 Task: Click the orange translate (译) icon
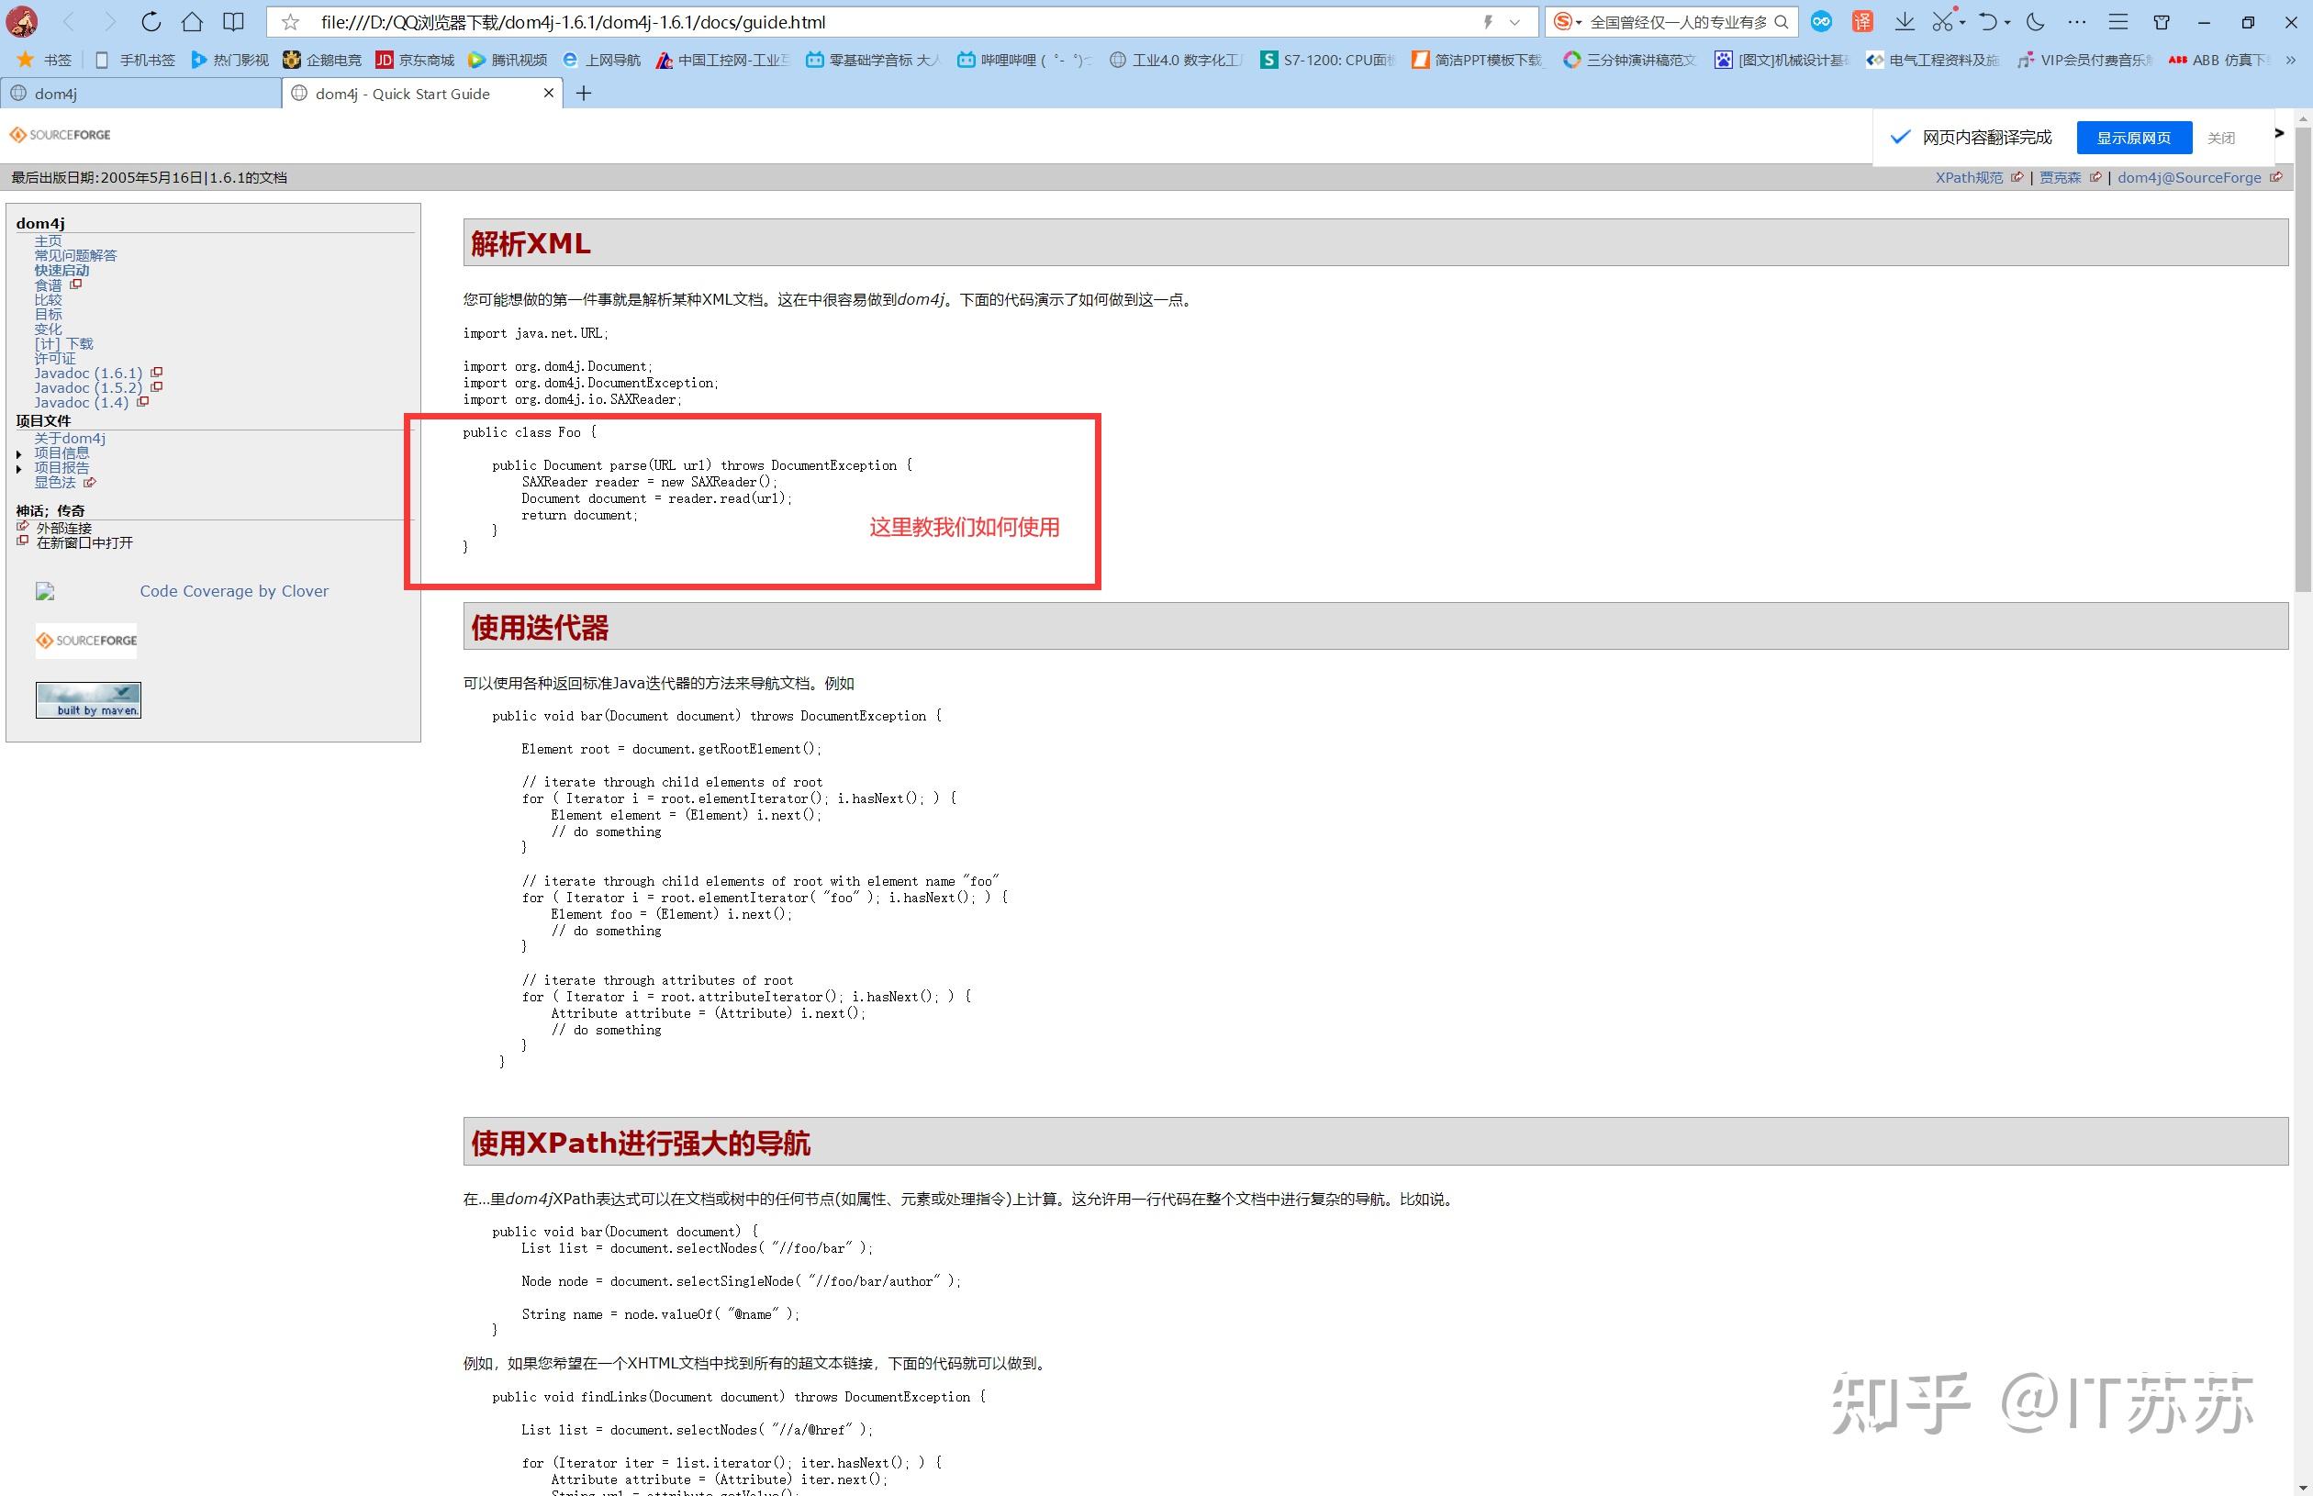point(1862,21)
